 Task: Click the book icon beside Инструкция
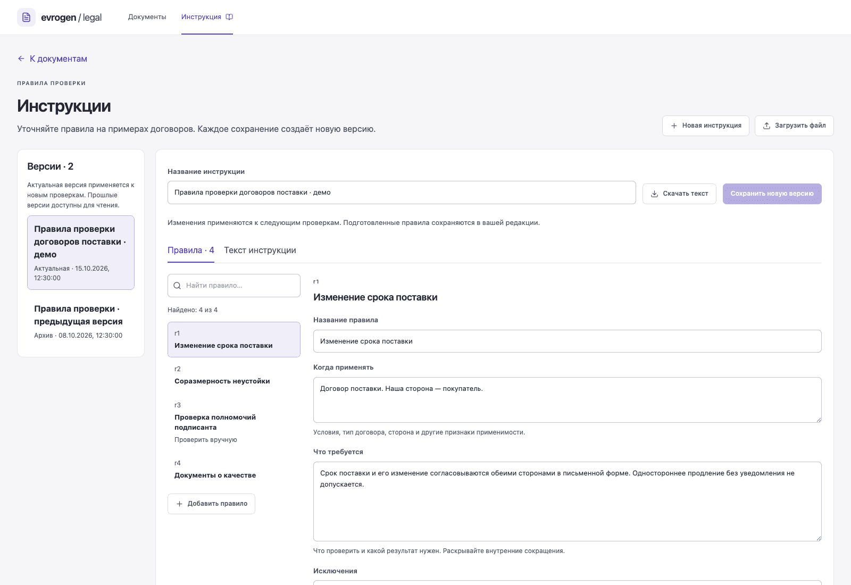(x=229, y=17)
